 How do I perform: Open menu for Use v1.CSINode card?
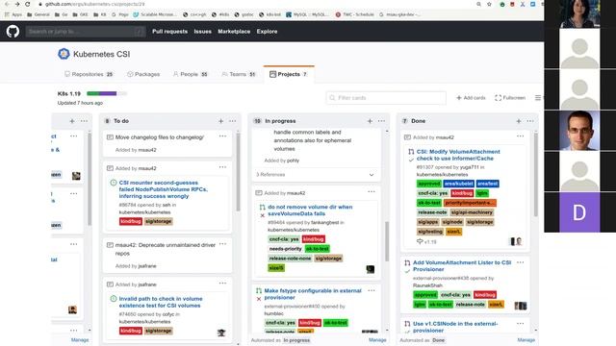point(520,324)
